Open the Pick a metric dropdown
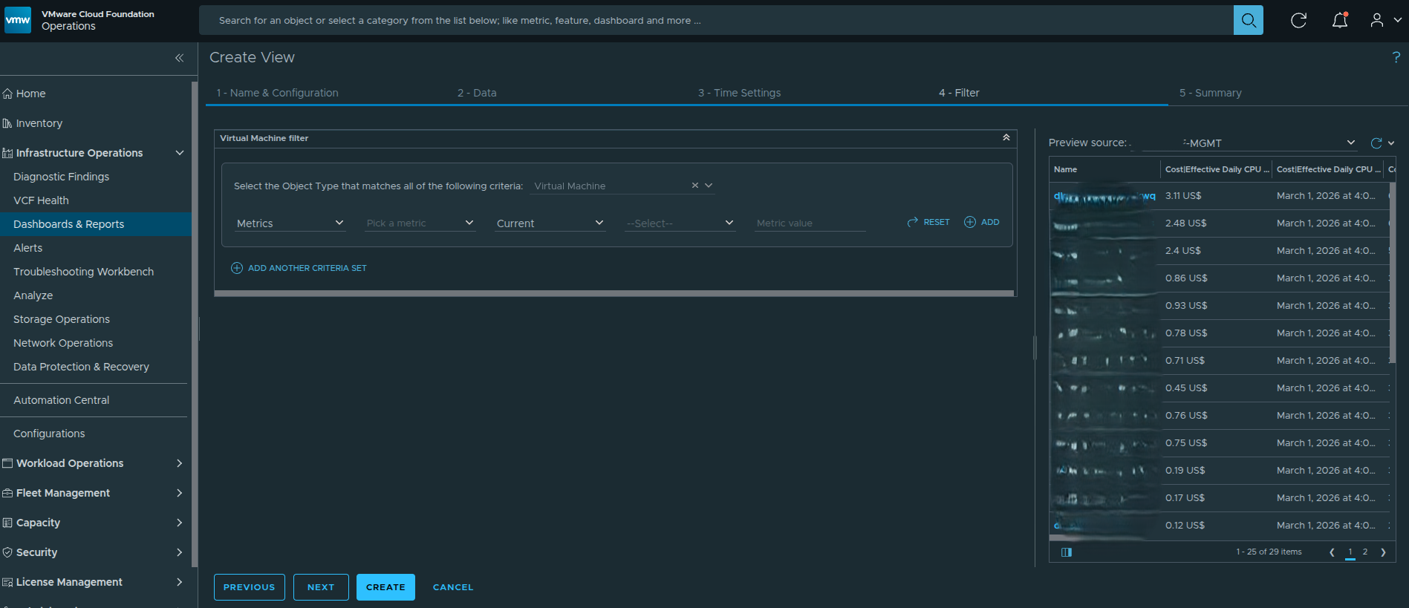The image size is (1409, 608). (420, 223)
